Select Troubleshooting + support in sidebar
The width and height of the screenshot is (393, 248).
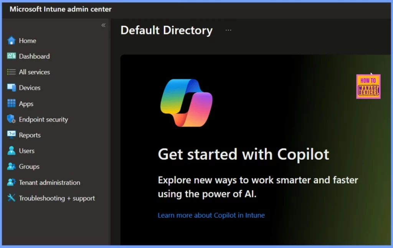57,198
